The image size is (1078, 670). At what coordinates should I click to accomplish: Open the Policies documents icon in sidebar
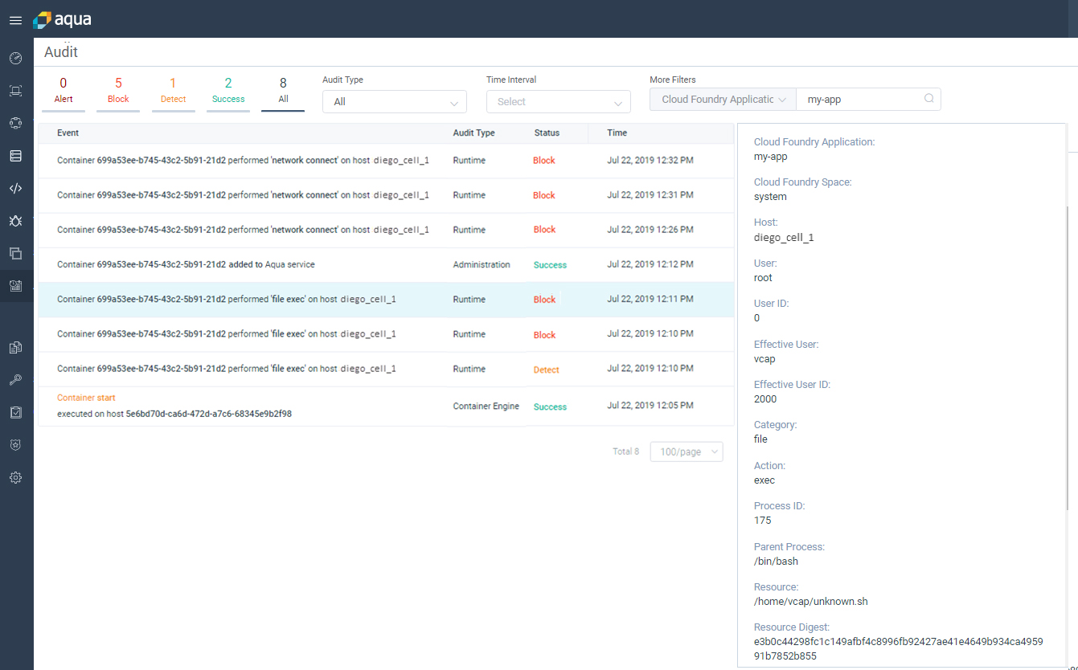(15, 348)
